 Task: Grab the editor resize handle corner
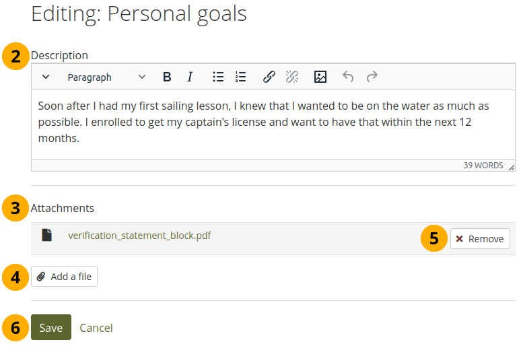coord(511,167)
